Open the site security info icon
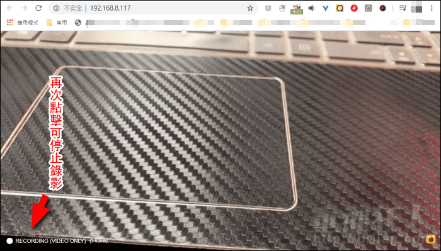Image resolution: width=441 pixels, height=251 pixels. (x=56, y=8)
